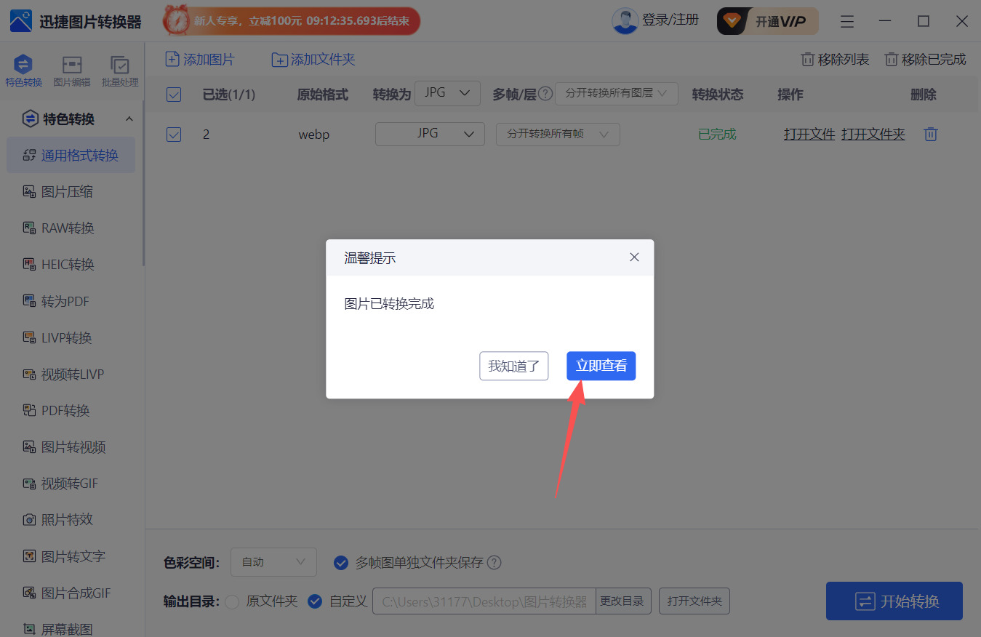Select the 视频转GIF sidebar tool
Screen dimensions: 981x637
71,483
